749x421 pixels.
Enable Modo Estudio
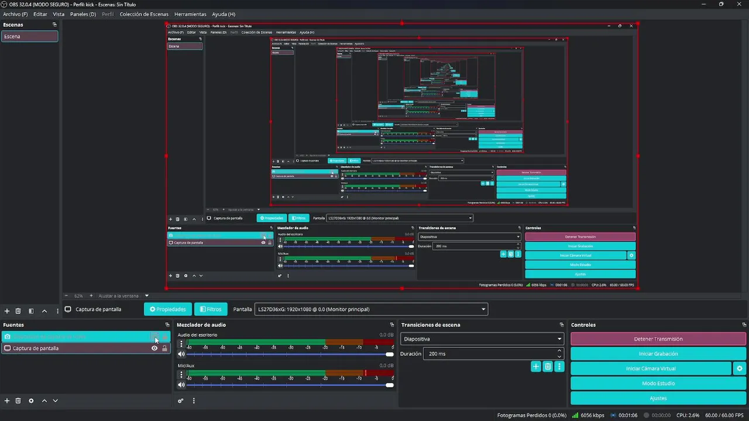[658, 384]
